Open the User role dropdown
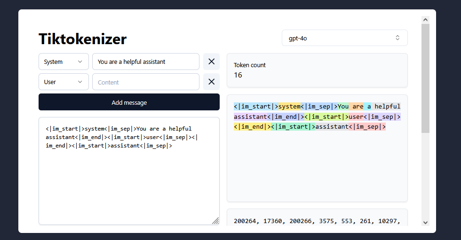Image resolution: width=461 pixels, height=240 pixels. [x=64, y=82]
